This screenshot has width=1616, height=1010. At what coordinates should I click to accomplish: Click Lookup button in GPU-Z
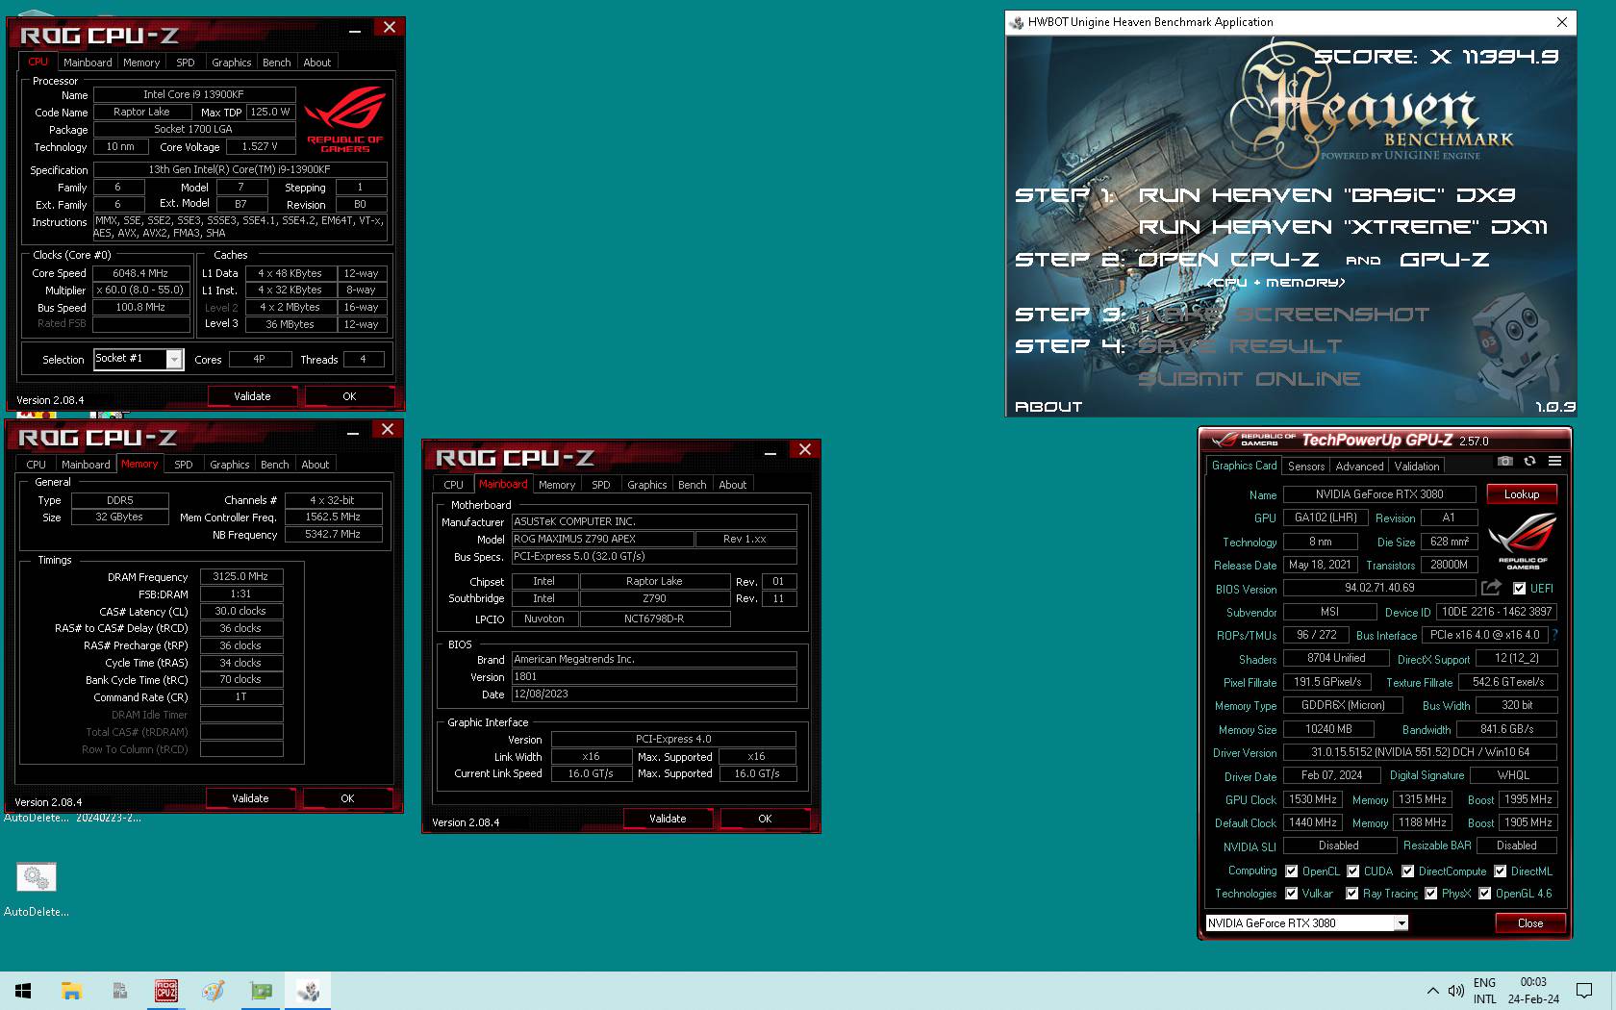tap(1522, 494)
